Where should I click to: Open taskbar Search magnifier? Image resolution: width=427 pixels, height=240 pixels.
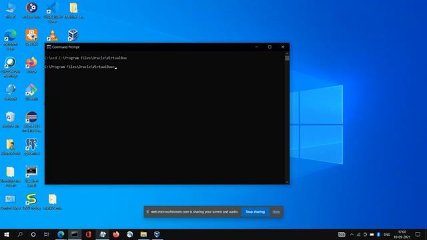20,234
